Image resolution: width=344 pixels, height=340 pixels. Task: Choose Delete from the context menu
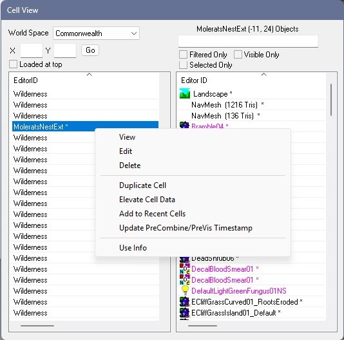pos(129,165)
